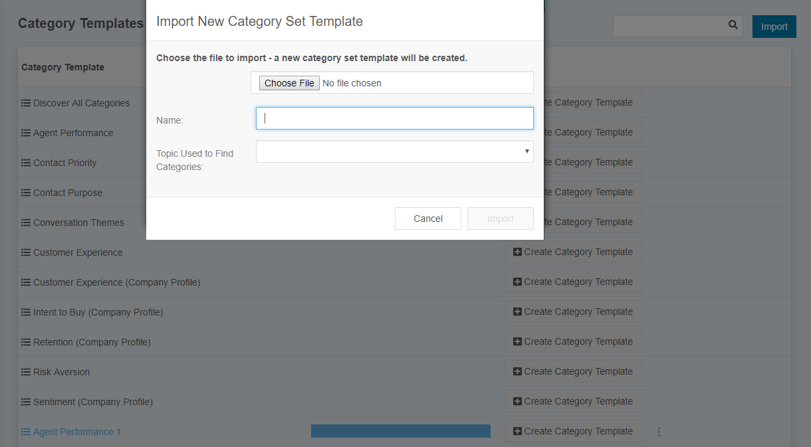Focus the Name text field
This screenshot has height=447, width=811.
click(x=395, y=118)
